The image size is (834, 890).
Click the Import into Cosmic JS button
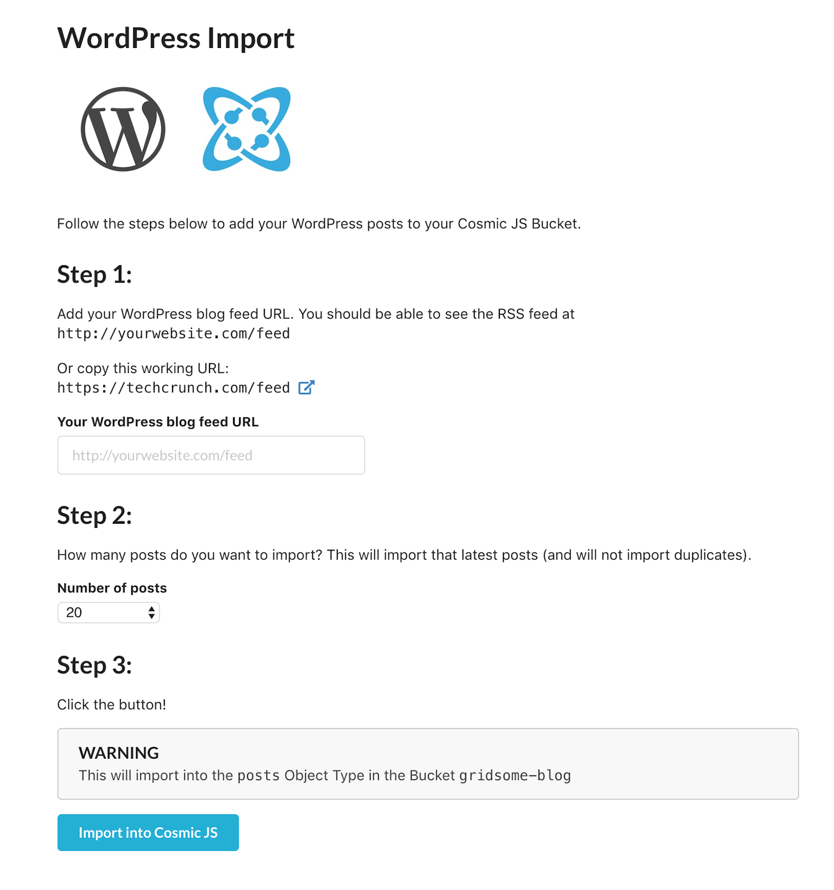tap(148, 833)
